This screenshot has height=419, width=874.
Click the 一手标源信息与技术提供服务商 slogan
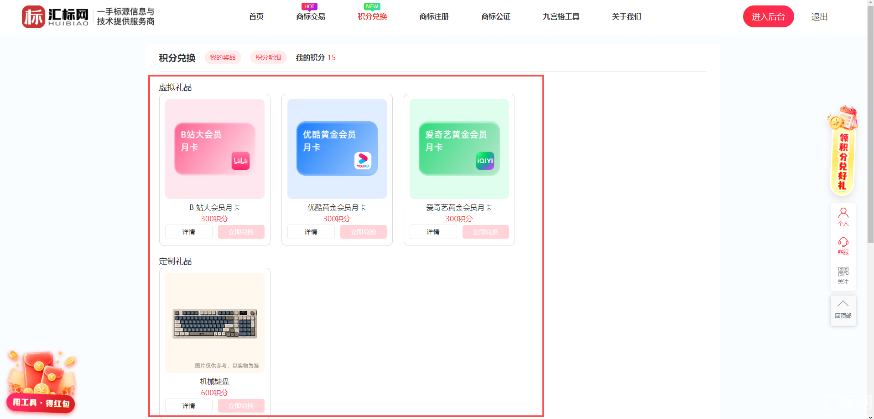(125, 16)
